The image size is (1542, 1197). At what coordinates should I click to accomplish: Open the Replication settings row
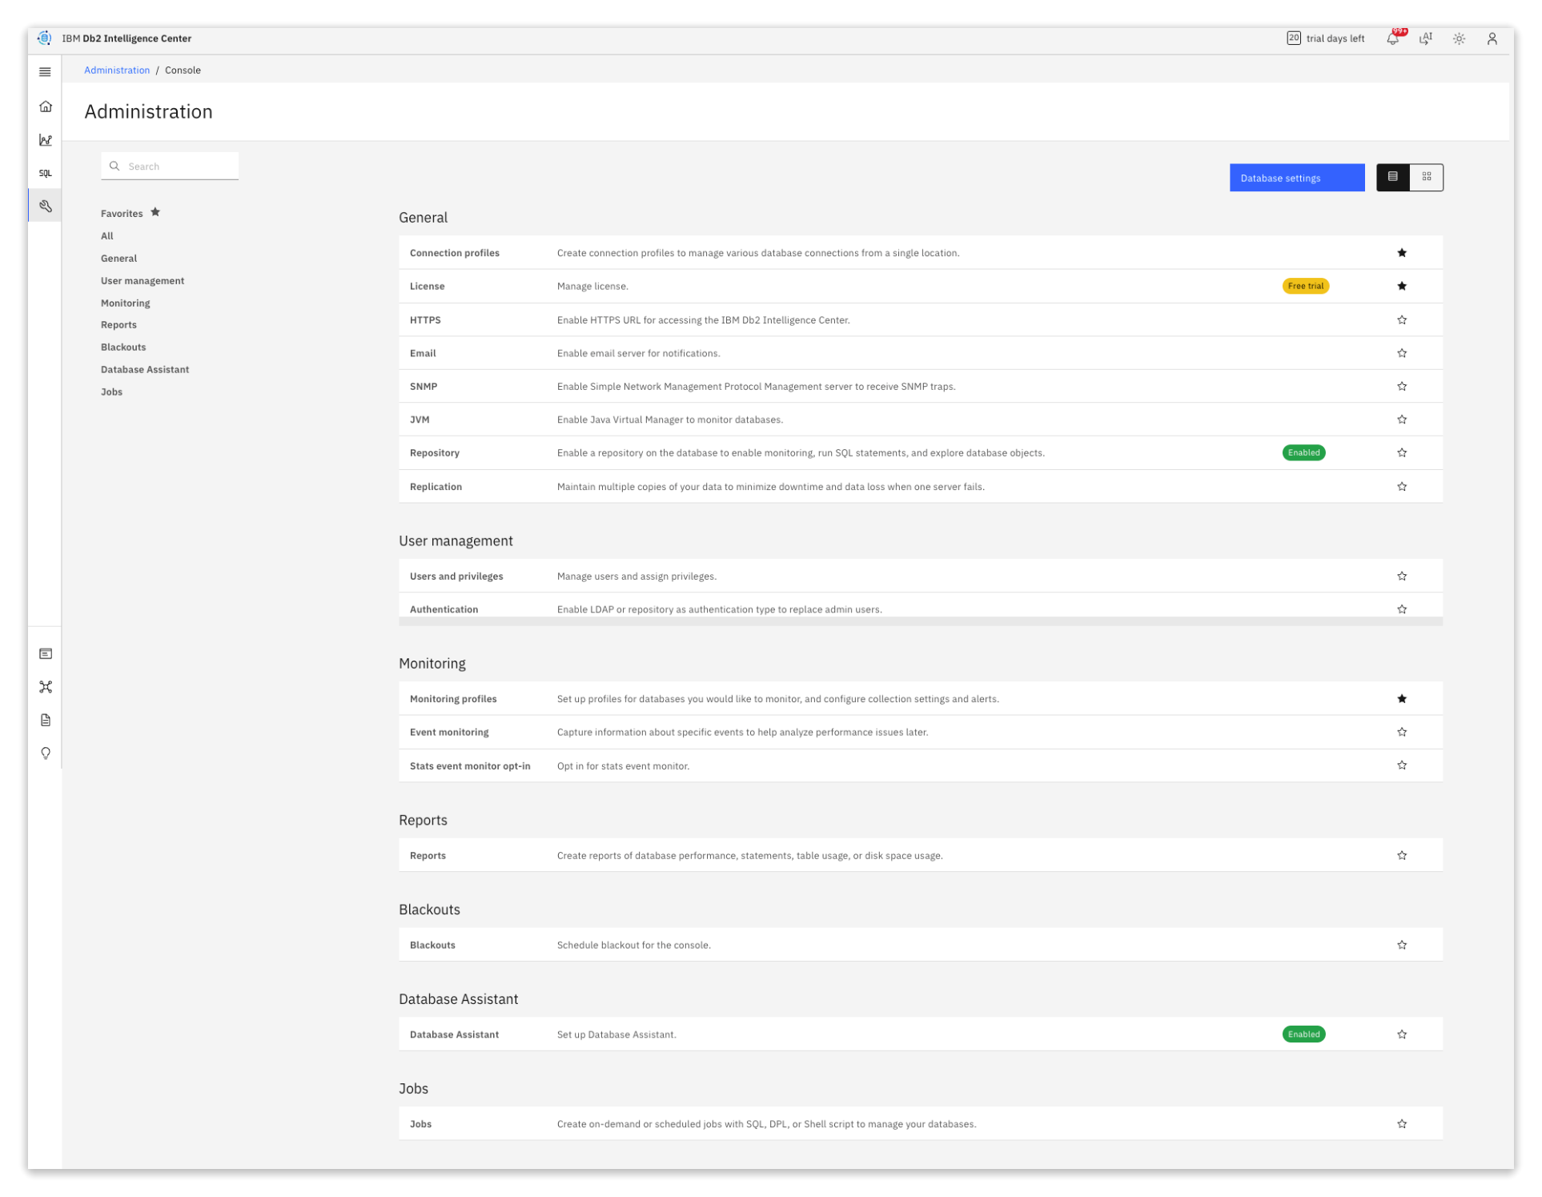click(921, 487)
